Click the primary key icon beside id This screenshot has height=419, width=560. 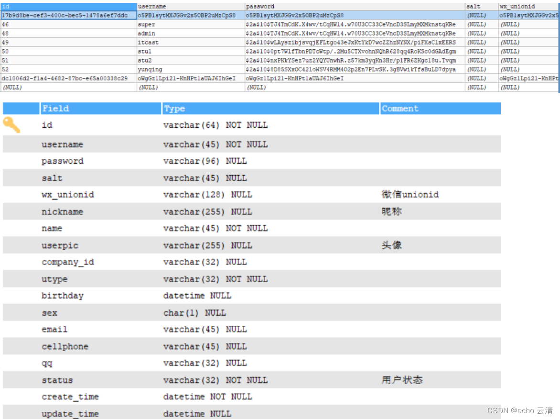[12, 125]
